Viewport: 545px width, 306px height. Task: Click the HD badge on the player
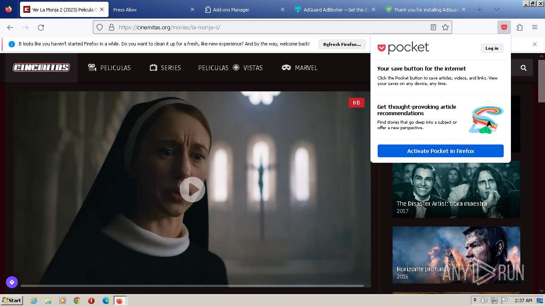coord(356,102)
